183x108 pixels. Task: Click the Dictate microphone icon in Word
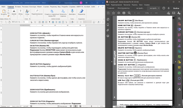72,11
